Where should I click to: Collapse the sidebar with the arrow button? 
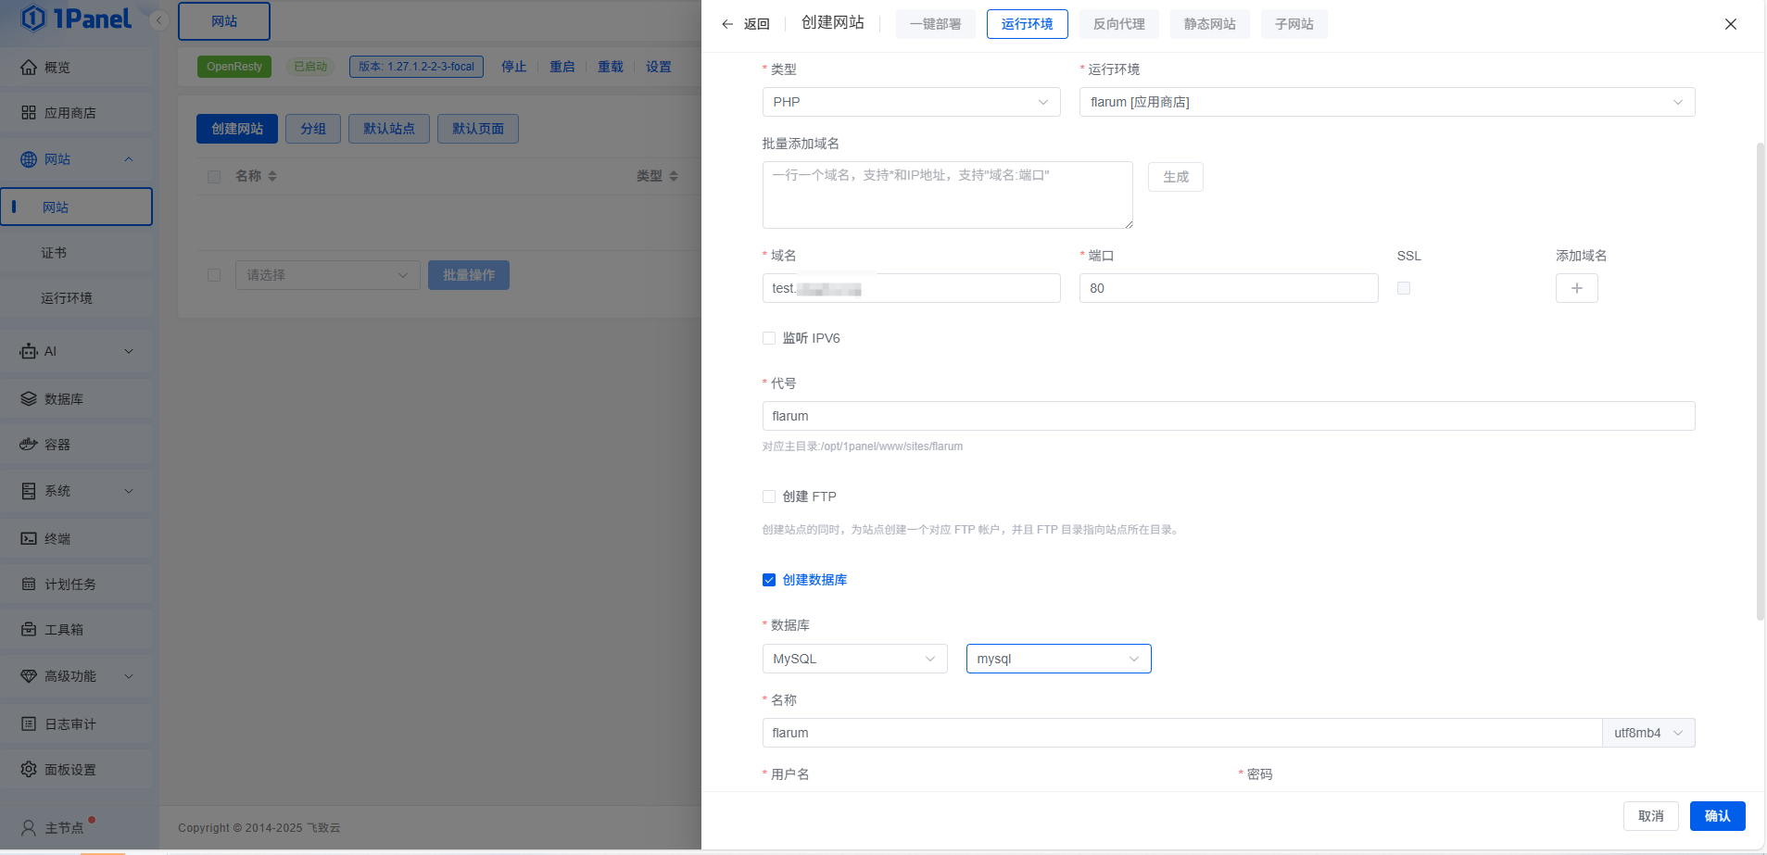coord(159,20)
